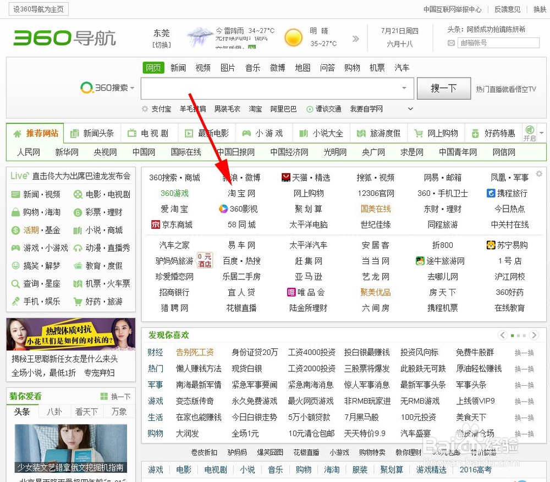The width and height of the screenshot is (550, 482).
Task: Open the 招商银行 link
Action: tap(174, 292)
